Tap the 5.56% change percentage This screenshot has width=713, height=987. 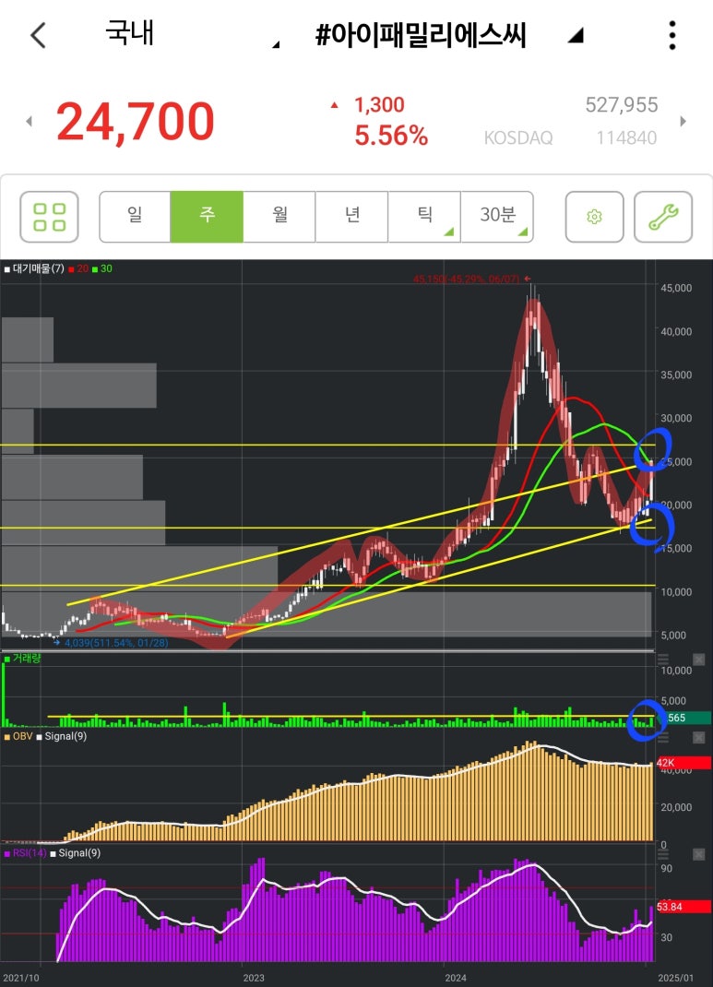pyautogui.click(x=391, y=136)
